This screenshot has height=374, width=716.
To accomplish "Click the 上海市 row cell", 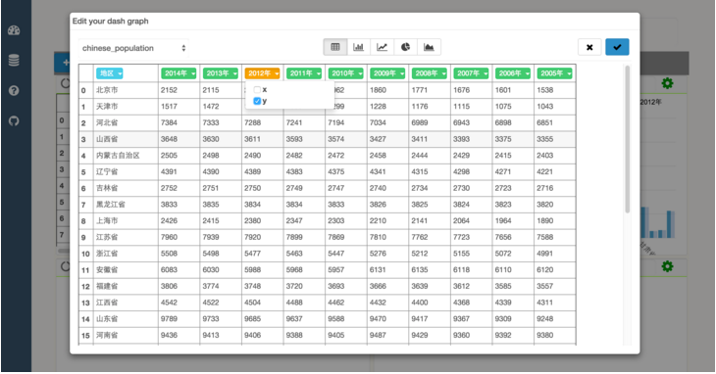I will pyautogui.click(x=126, y=221).
